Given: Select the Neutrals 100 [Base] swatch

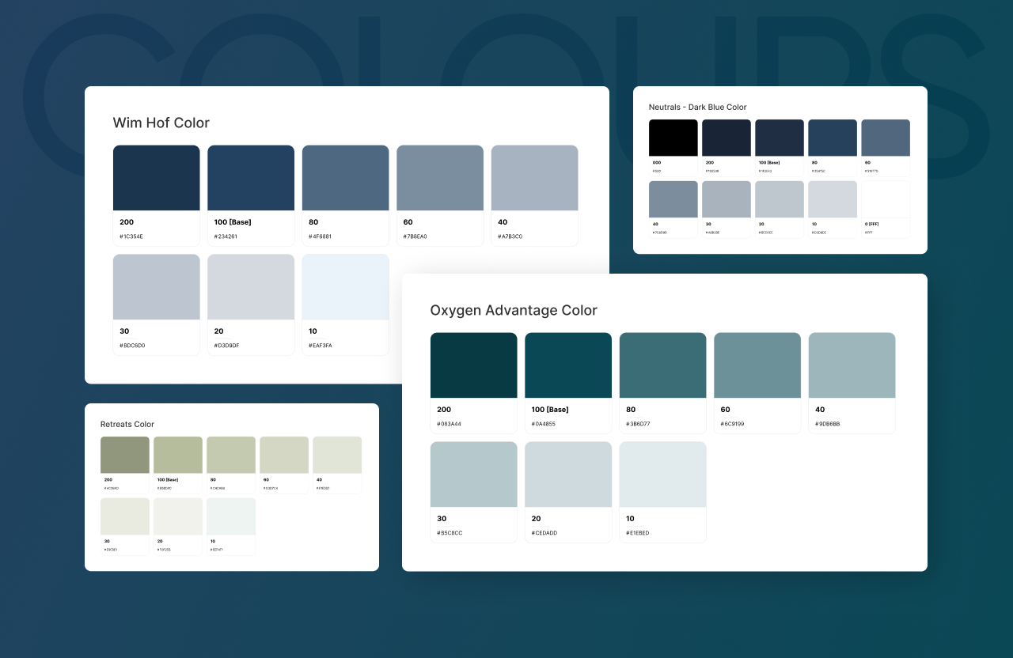Looking at the screenshot, I should (779, 137).
